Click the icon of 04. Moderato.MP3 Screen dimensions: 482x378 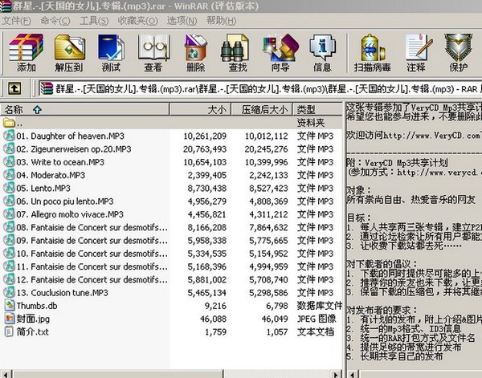point(9,175)
